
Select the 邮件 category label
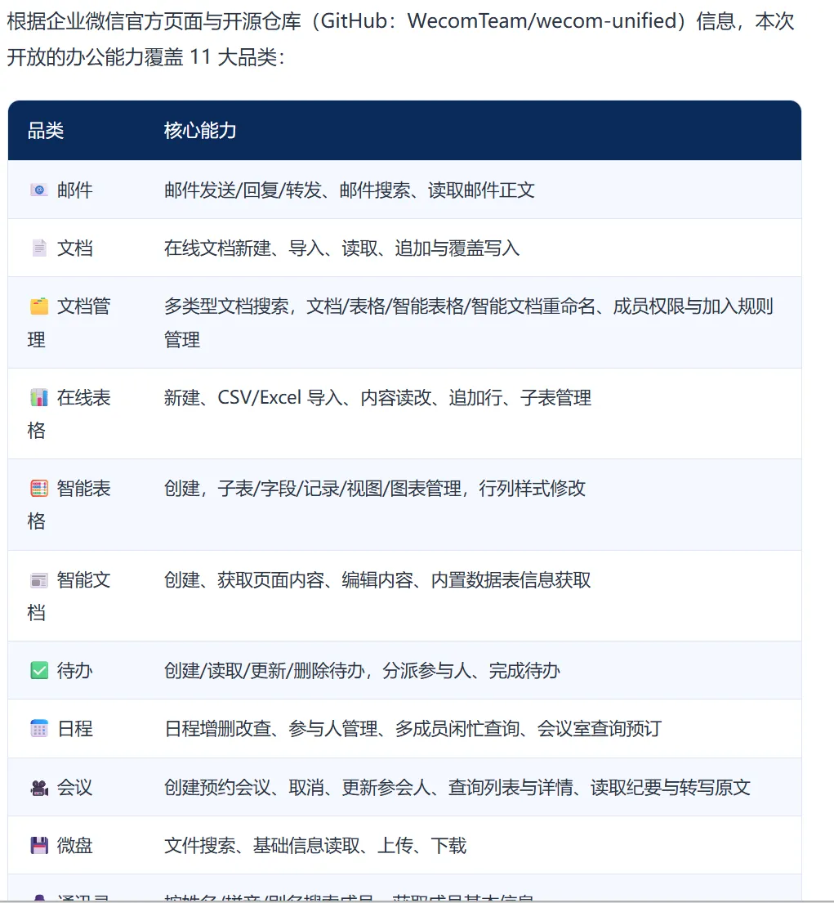[x=75, y=190]
